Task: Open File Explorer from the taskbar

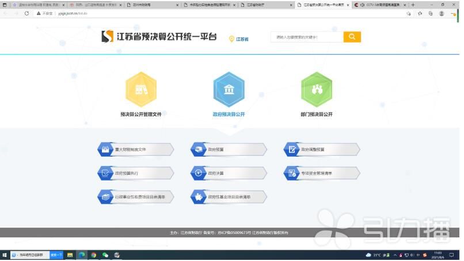Action: point(70,255)
